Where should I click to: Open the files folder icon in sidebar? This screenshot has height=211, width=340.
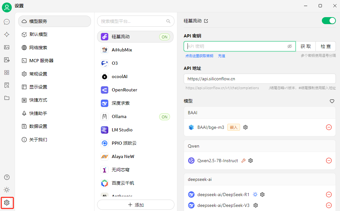(x=7, y=98)
